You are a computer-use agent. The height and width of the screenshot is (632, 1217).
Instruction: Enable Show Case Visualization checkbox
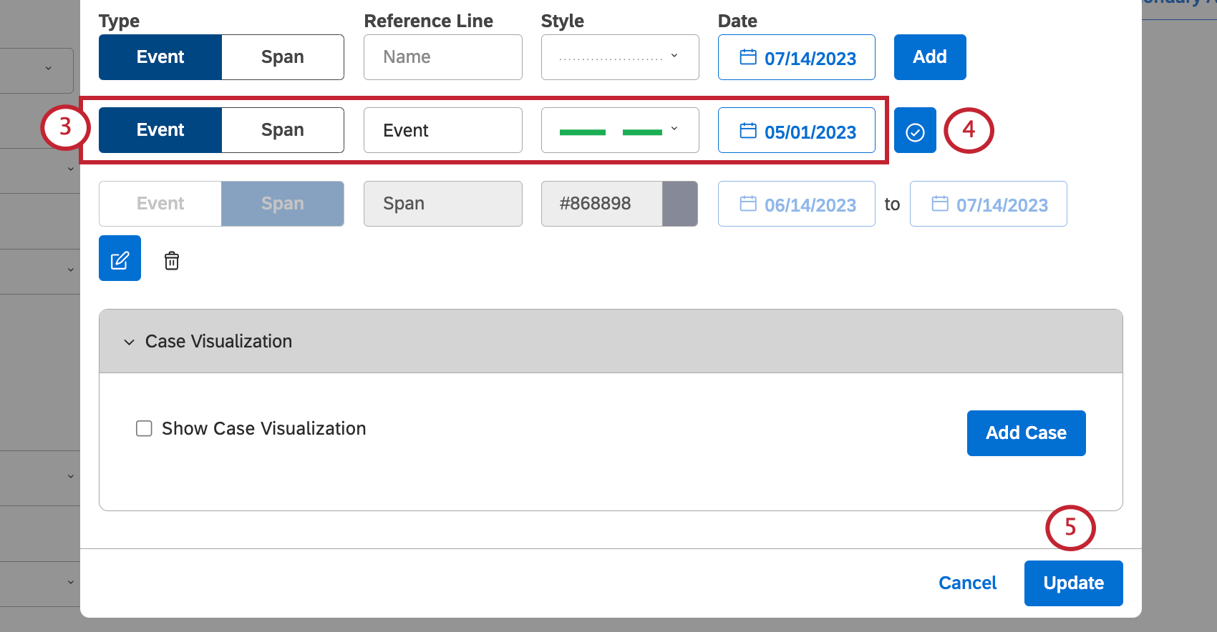(x=144, y=428)
